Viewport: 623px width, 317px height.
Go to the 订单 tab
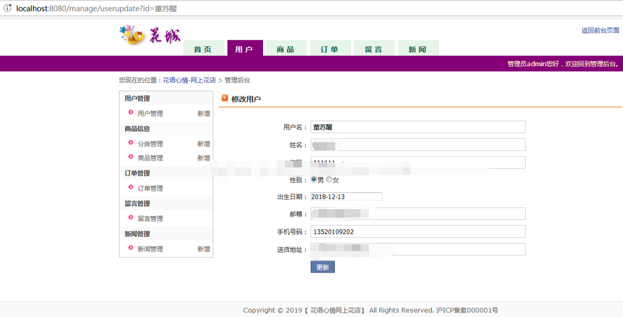[x=330, y=48]
